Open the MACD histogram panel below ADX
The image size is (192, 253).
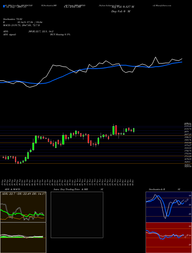[23, 238]
